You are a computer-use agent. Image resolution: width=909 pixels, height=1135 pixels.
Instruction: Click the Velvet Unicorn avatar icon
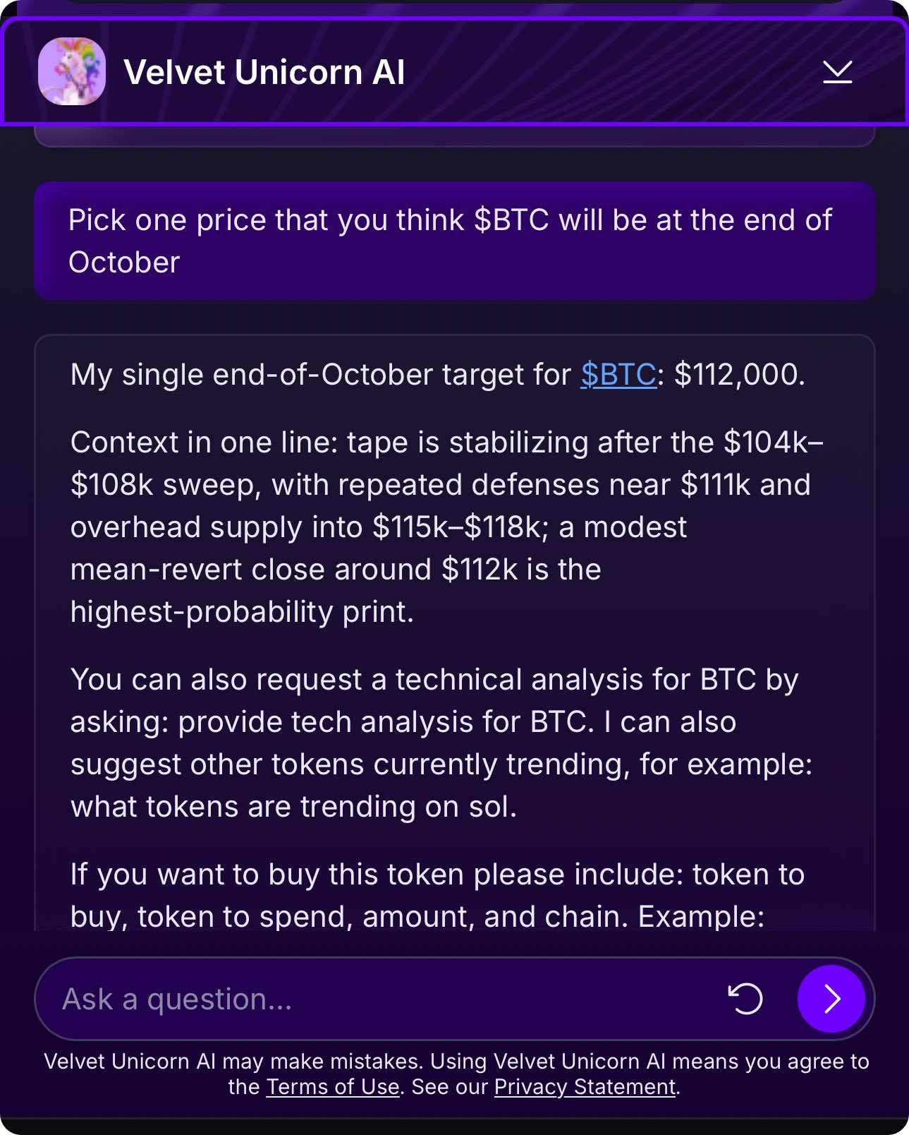coord(72,71)
